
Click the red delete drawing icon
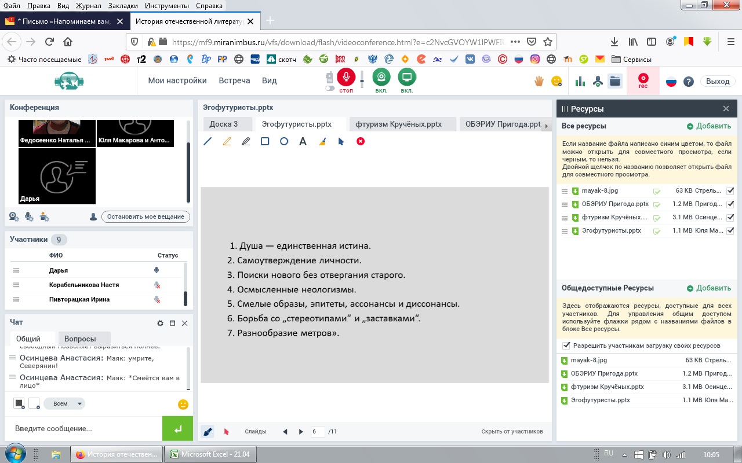pos(361,141)
